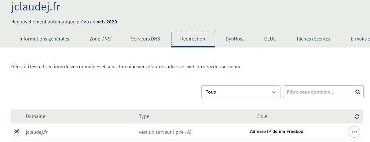
Task: Switch to the GLUE tab
Action: [x=270, y=39]
